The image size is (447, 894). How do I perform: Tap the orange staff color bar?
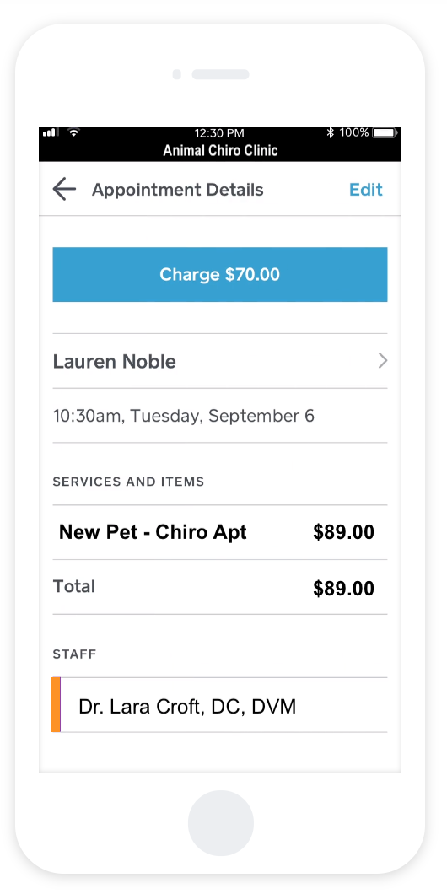pos(56,705)
